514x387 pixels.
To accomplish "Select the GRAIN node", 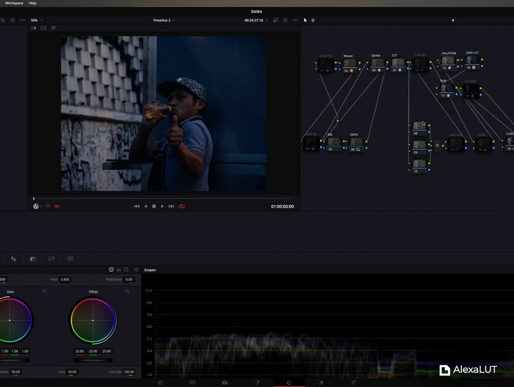I will (377, 63).
